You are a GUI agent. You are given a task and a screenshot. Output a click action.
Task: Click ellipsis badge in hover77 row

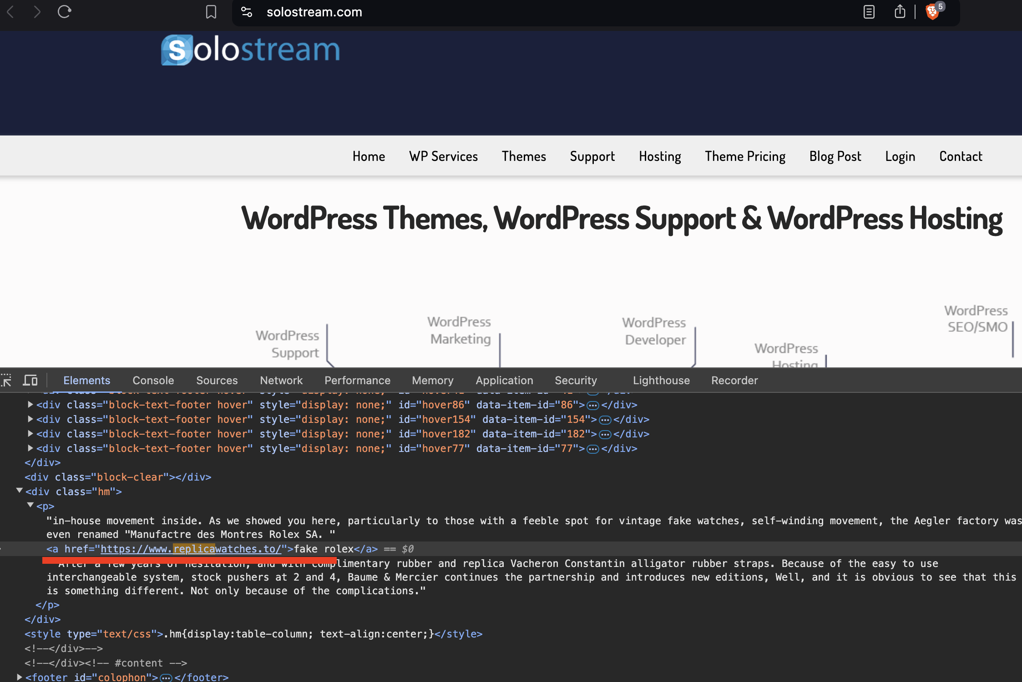tap(592, 449)
